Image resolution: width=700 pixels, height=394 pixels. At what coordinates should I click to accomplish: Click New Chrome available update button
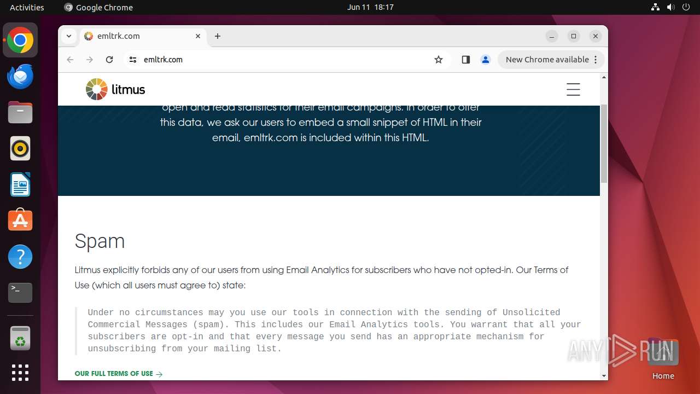point(547,60)
